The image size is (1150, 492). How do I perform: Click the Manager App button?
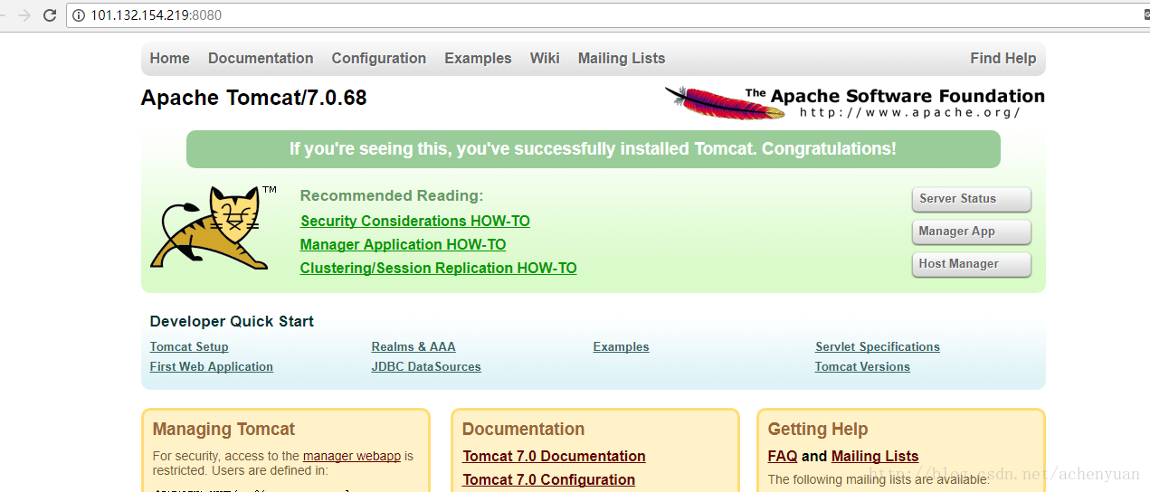(x=971, y=232)
